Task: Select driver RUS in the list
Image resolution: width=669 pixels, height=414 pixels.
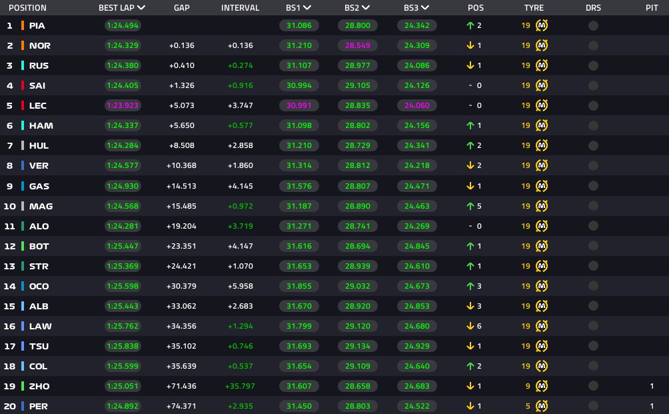Action: [x=39, y=66]
